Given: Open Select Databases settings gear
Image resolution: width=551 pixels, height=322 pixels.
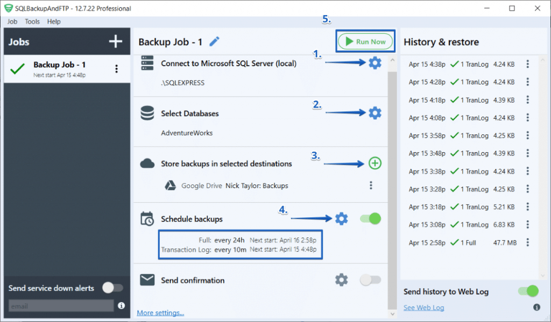Looking at the screenshot, I should tap(375, 113).
